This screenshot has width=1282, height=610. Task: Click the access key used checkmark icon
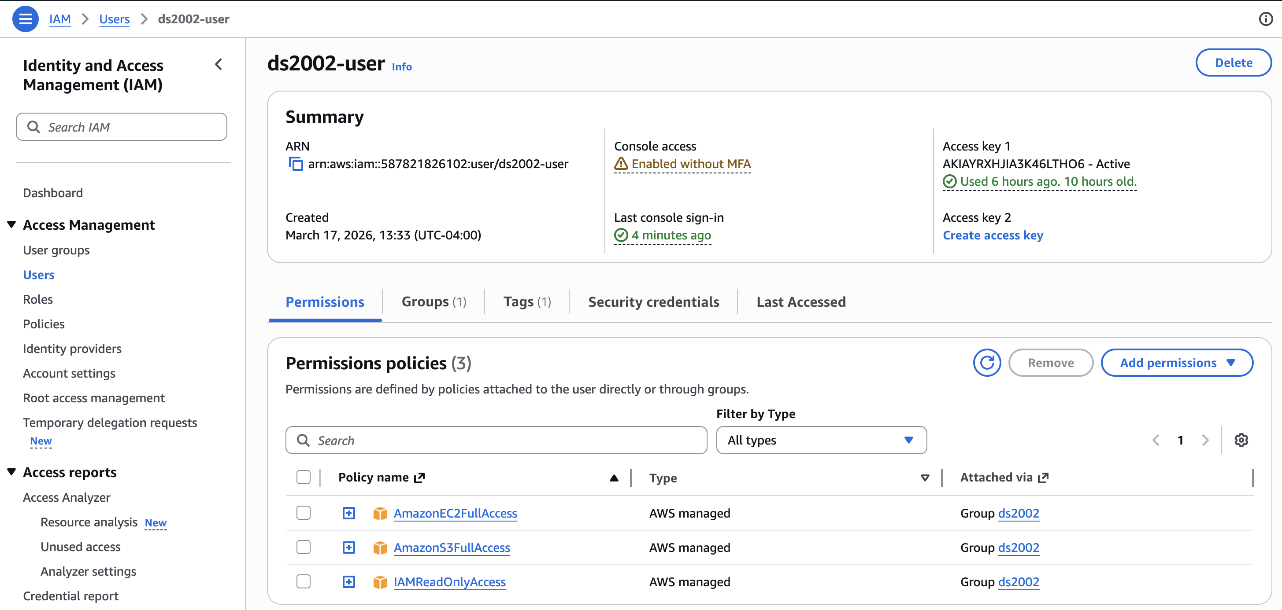click(x=949, y=181)
